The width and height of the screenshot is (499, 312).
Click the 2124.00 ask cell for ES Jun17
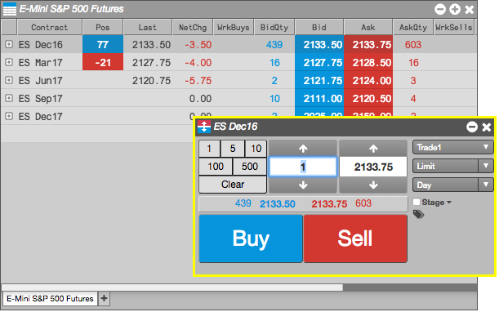(x=368, y=80)
